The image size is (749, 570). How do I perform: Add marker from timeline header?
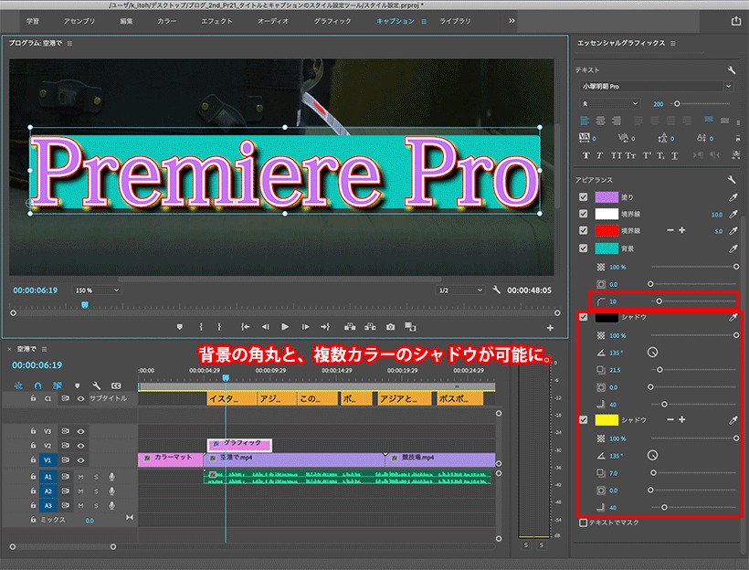(x=77, y=385)
